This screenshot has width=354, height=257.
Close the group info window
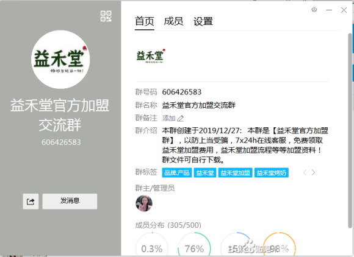tap(344, 10)
